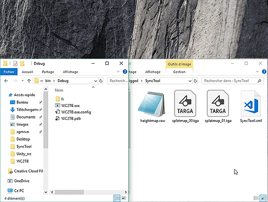Screen dimensions: 268x202
Task: Switch to the Affichage tab in Debug window
Action: click(x=70, y=72)
